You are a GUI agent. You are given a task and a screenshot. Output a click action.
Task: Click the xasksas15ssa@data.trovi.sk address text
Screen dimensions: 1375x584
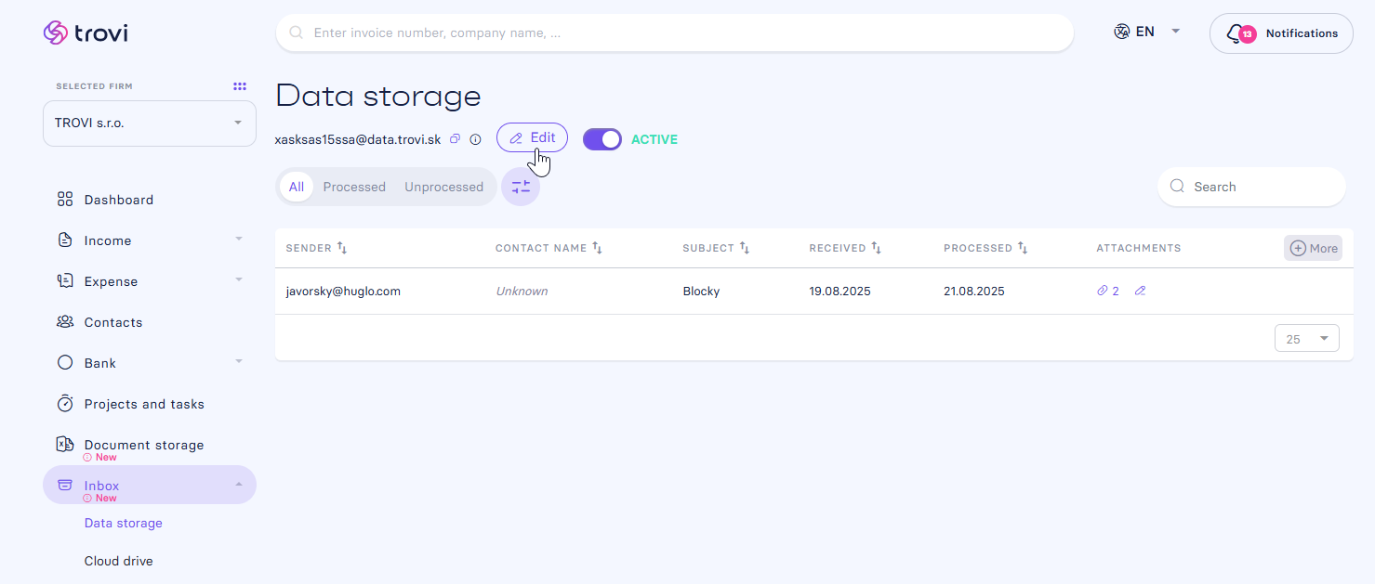358,139
